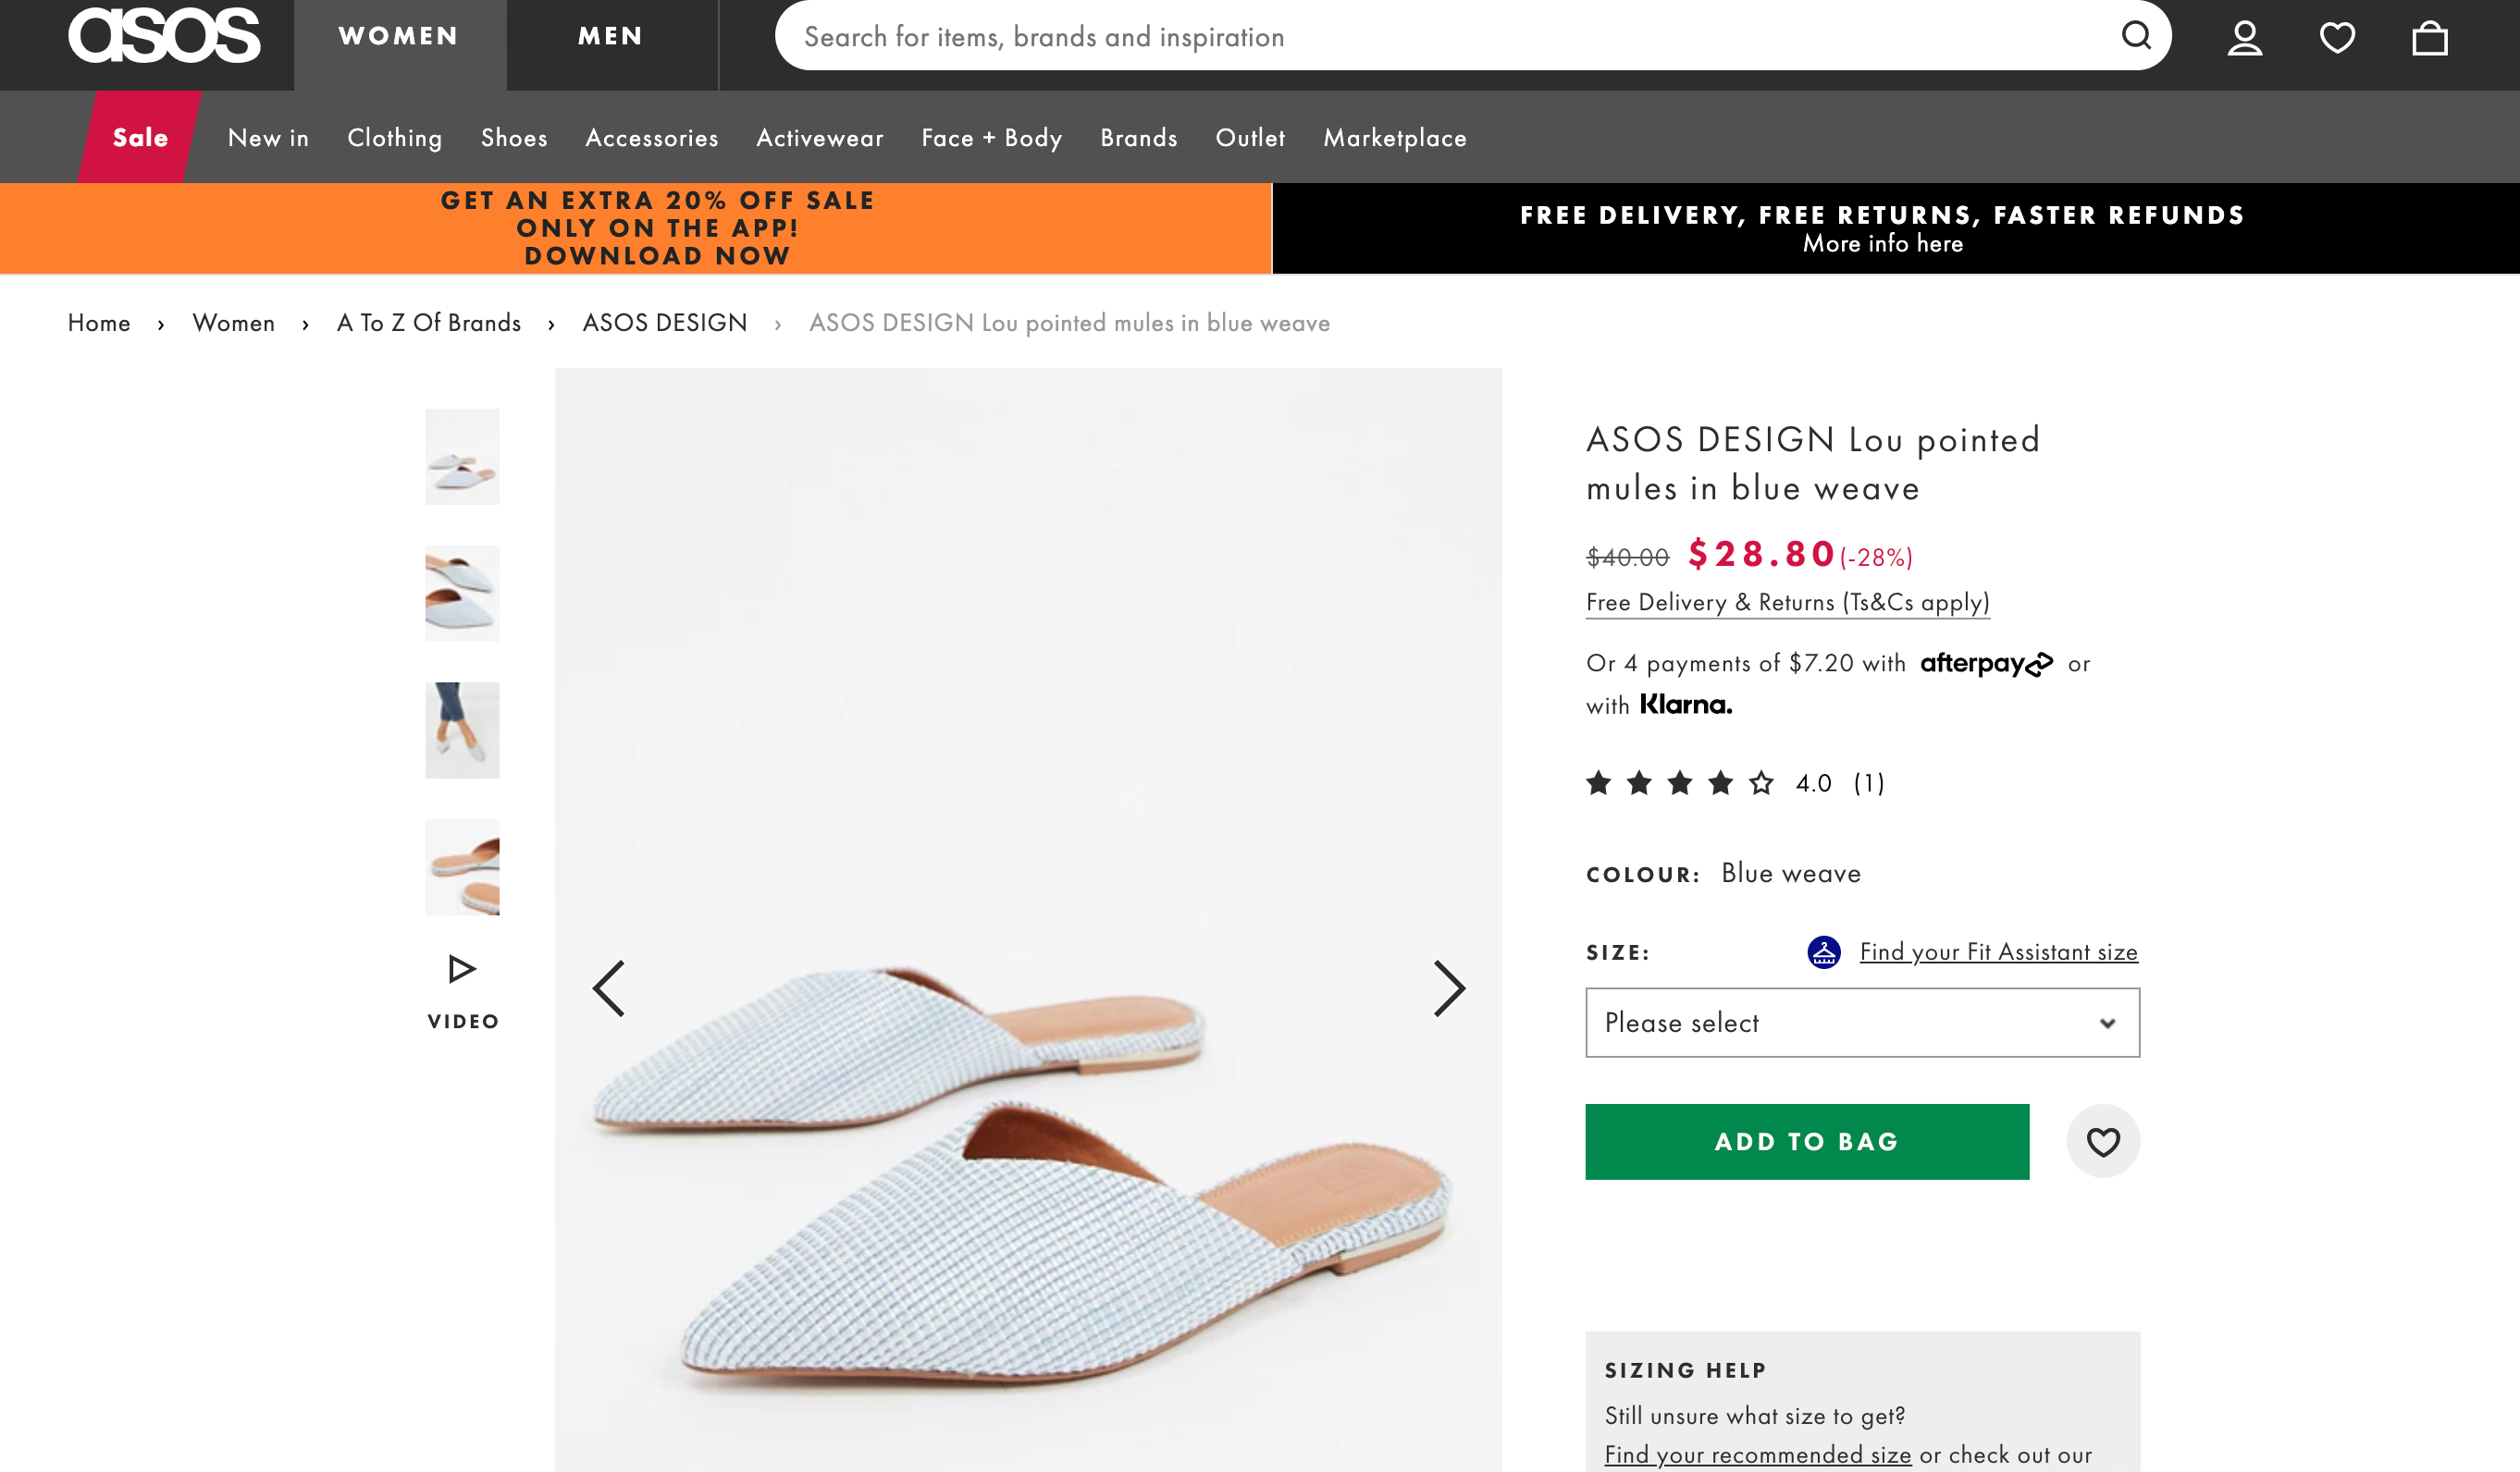This screenshot has height=1472, width=2520.
Task: Switch to the MEN tab
Action: tap(610, 36)
